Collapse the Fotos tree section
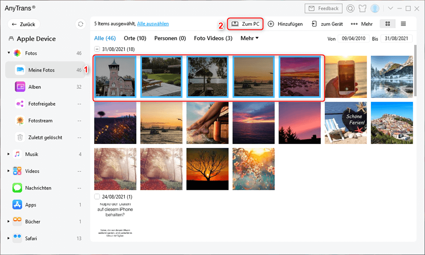This screenshot has width=425, height=255. coord(9,53)
